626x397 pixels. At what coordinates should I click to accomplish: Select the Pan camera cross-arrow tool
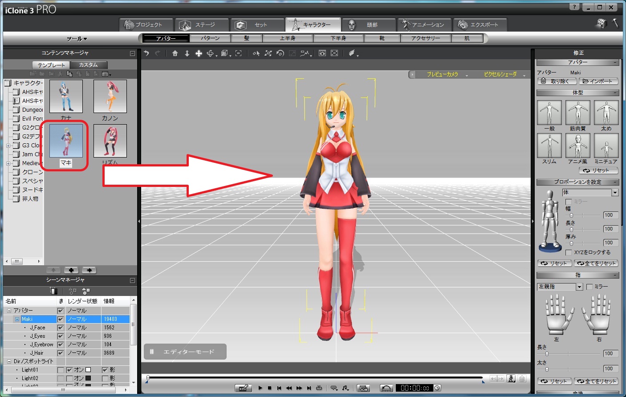coord(199,53)
